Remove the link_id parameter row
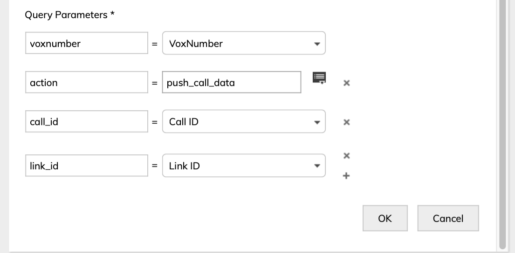Screen dimensions: 515x253 pos(346,156)
